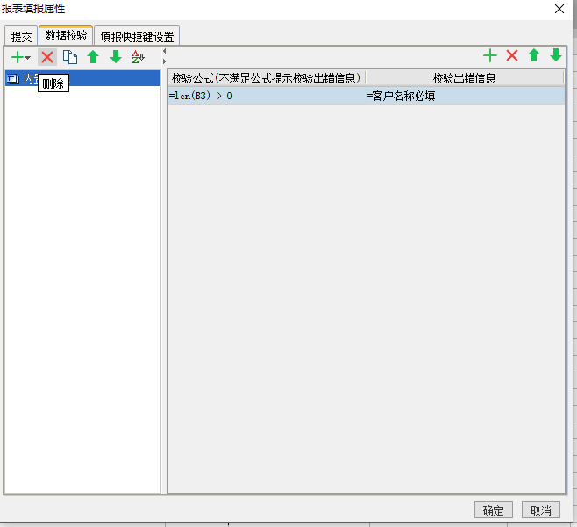Click the 确定 button
577x527 pixels.
(493, 510)
